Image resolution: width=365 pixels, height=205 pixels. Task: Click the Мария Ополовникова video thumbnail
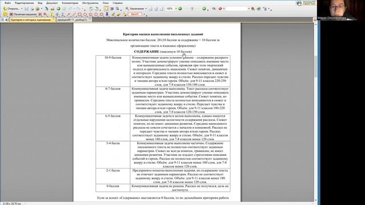341,10
